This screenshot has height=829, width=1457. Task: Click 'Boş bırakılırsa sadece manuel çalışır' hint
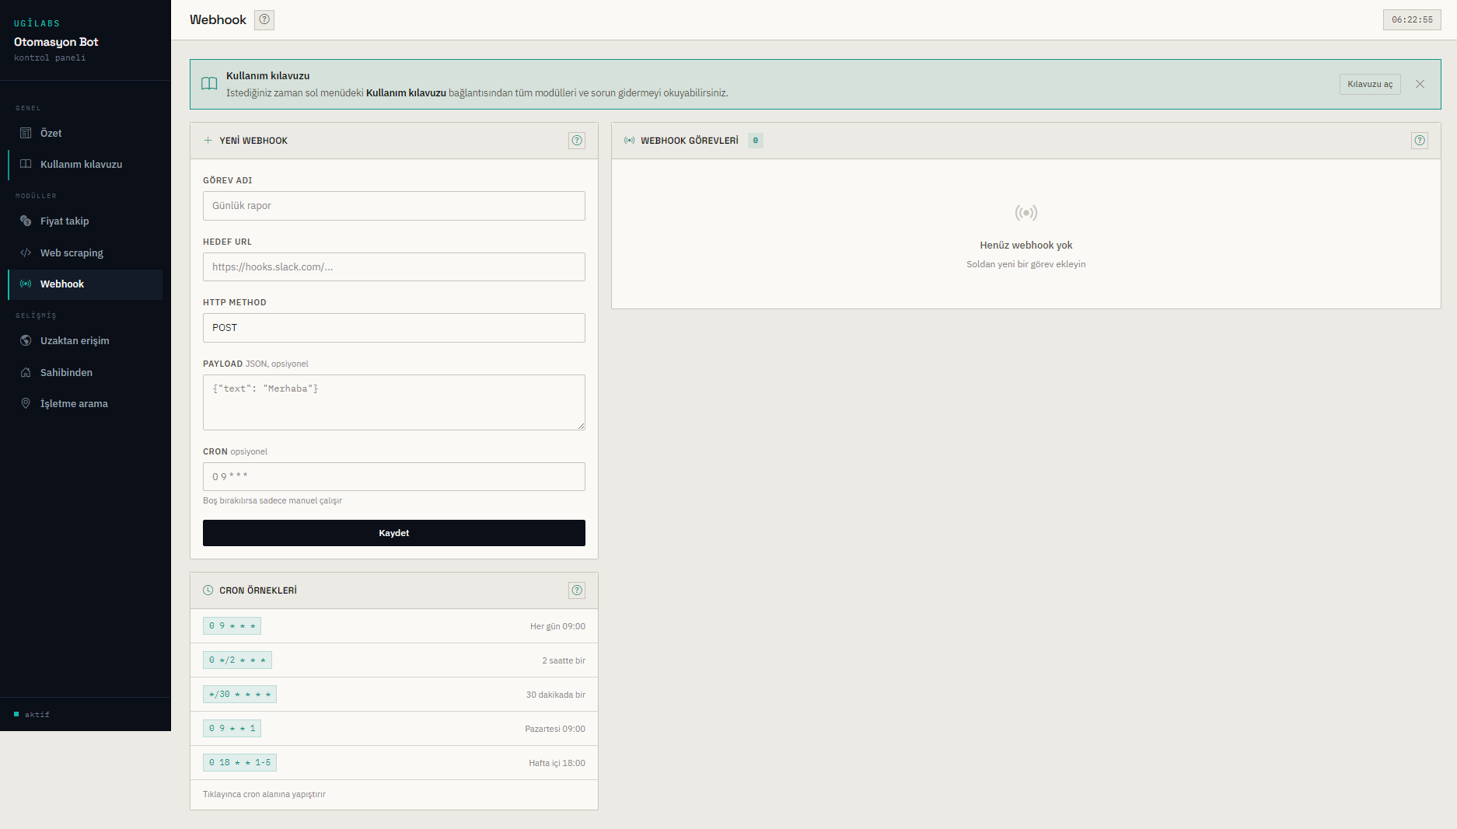tap(272, 500)
